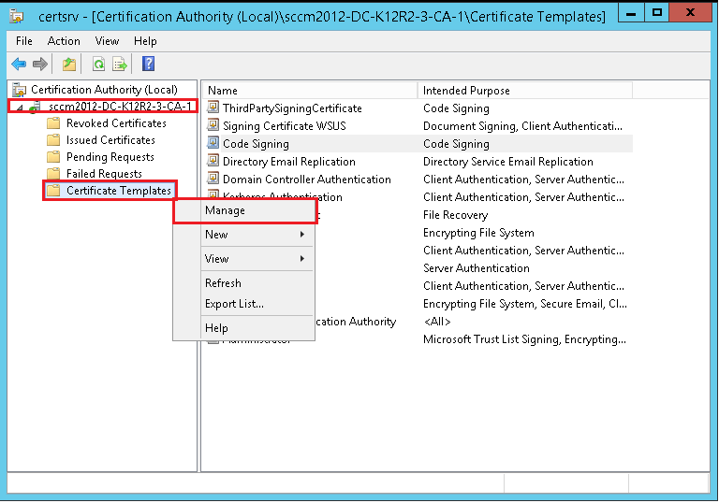Collapse the sccm2012-DC-K12R2-3-CA-1 tree node
This screenshot has height=503, width=719.
20,108
